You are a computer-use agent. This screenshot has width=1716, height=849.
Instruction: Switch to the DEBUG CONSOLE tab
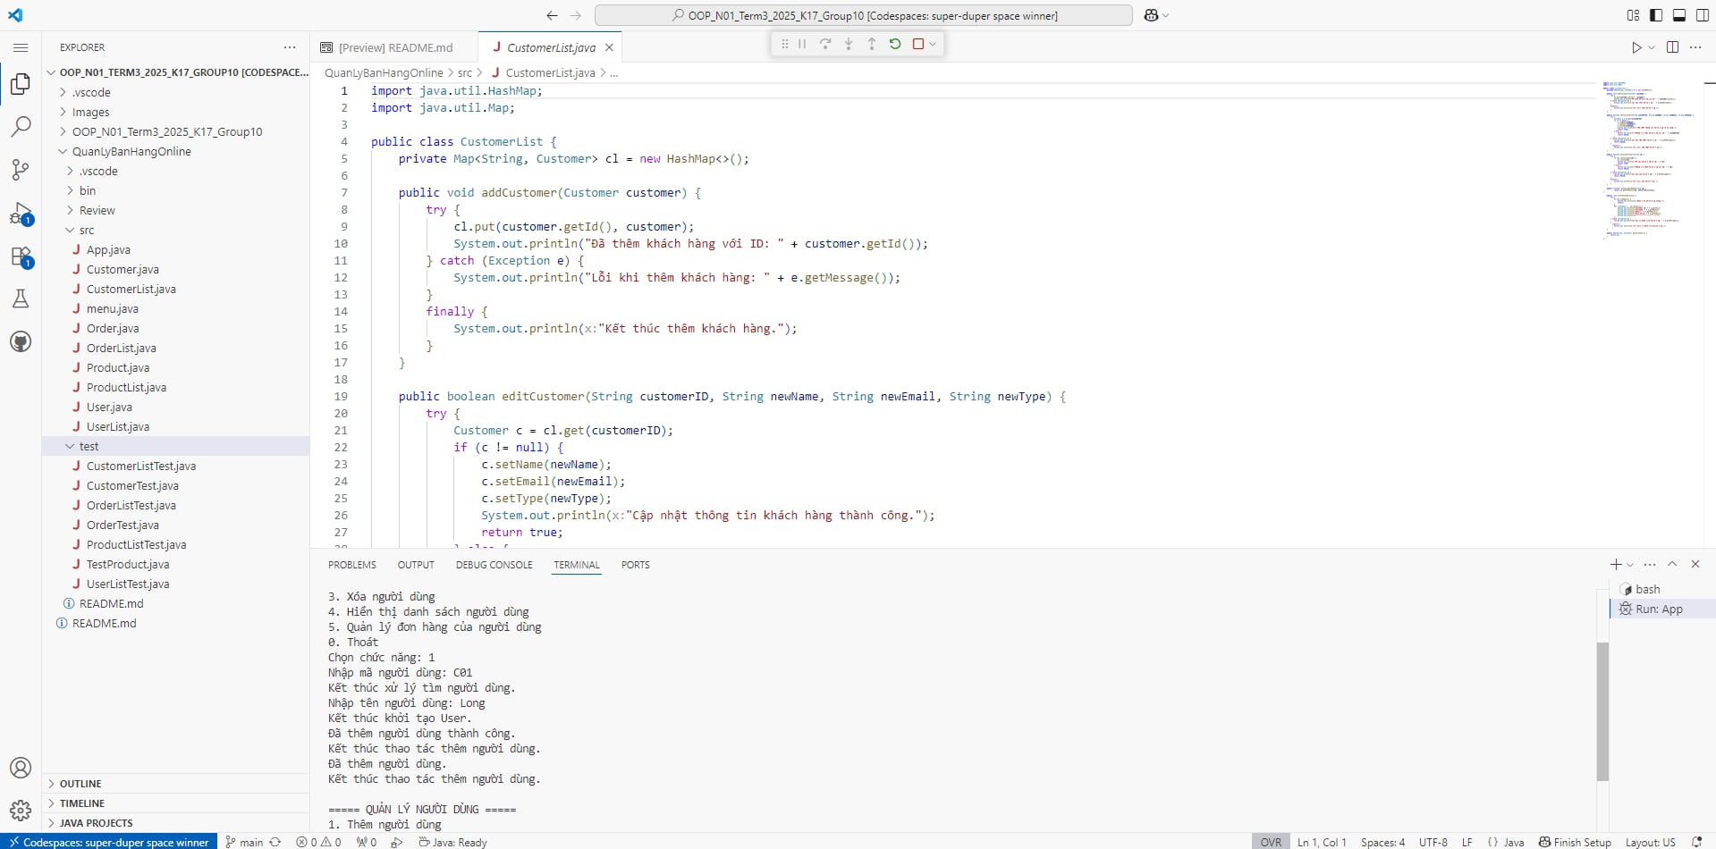point(495,565)
